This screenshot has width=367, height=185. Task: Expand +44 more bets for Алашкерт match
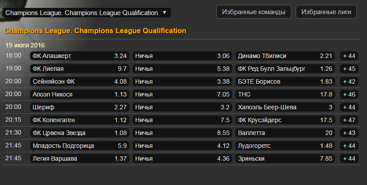[349, 56]
